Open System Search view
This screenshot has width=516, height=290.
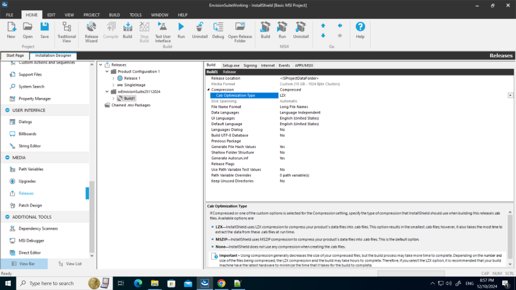point(31,86)
